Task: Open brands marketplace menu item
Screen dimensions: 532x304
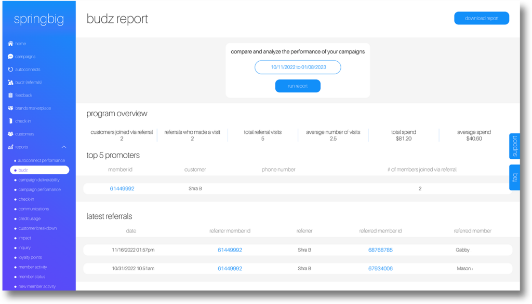Action: 33,108
